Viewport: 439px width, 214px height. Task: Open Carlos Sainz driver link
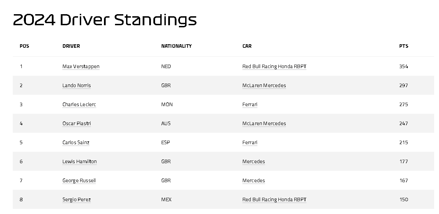coord(76,142)
